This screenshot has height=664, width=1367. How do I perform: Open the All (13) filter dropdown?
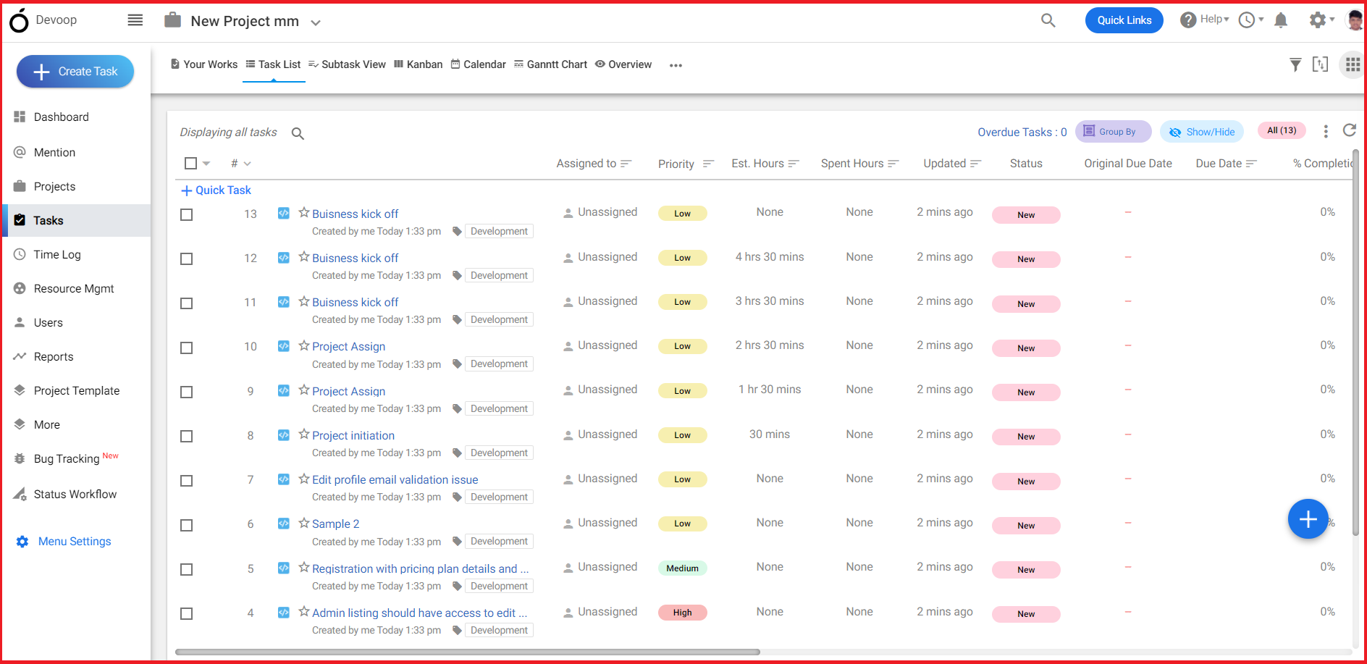1282,130
